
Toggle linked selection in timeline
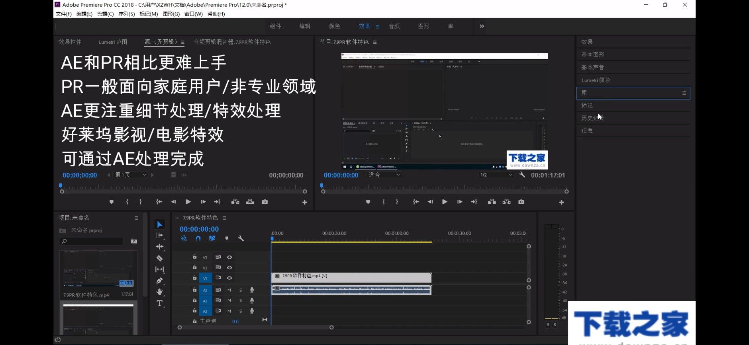212,238
